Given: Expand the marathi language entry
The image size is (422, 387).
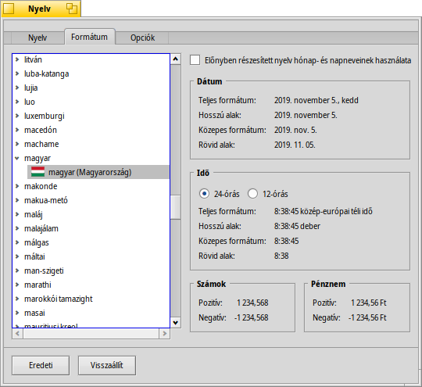Looking at the screenshot, I should pyautogui.click(x=17, y=285).
